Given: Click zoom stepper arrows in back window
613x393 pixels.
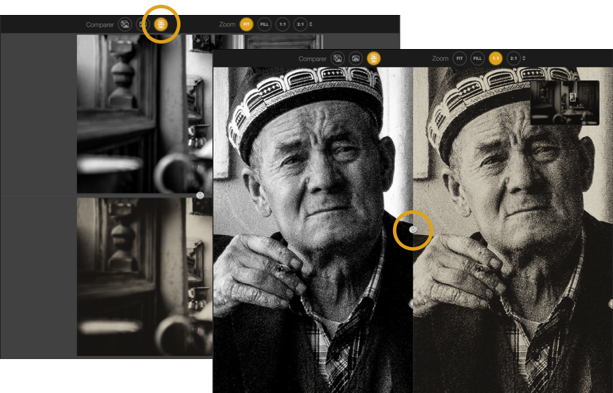Looking at the screenshot, I should [x=311, y=25].
